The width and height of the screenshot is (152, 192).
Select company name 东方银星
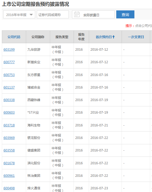coord(34,75)
